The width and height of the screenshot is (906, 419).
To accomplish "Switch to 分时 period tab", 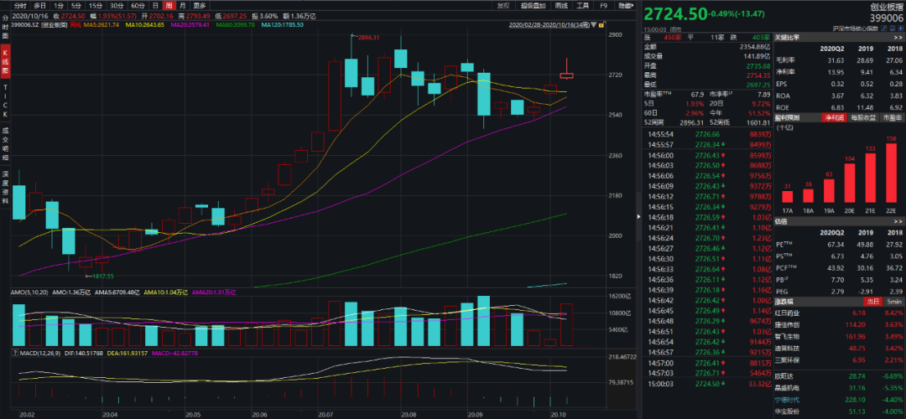I will [20, 5].
